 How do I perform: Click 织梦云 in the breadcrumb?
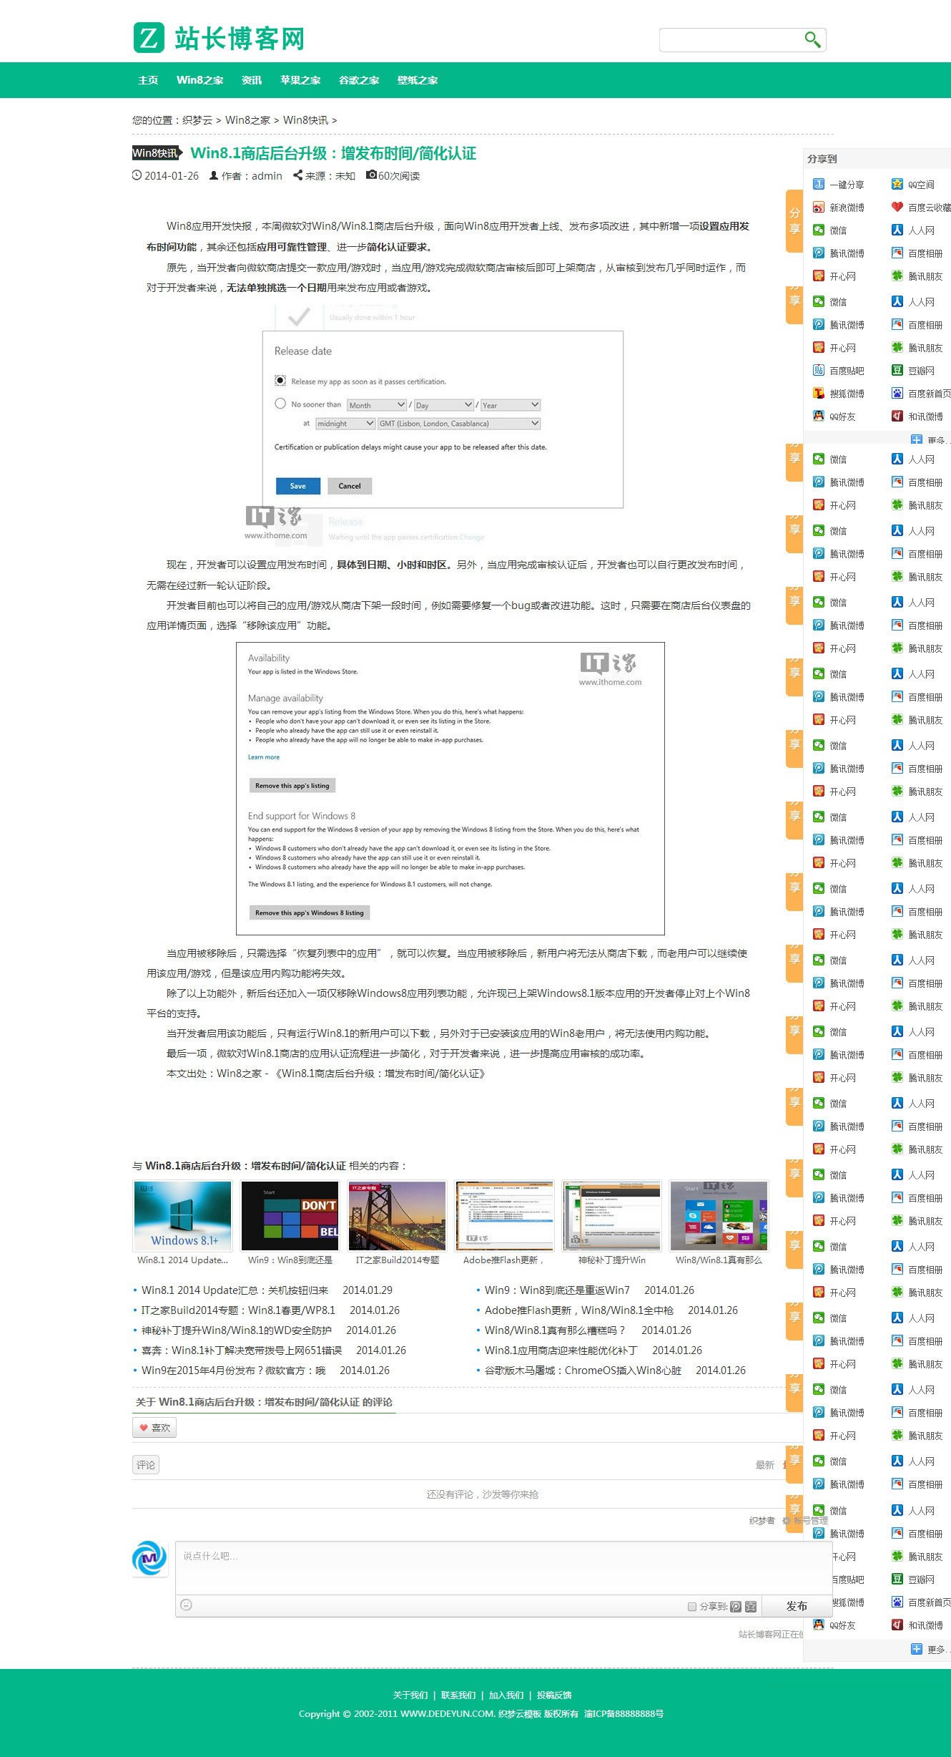pos(197,120)
